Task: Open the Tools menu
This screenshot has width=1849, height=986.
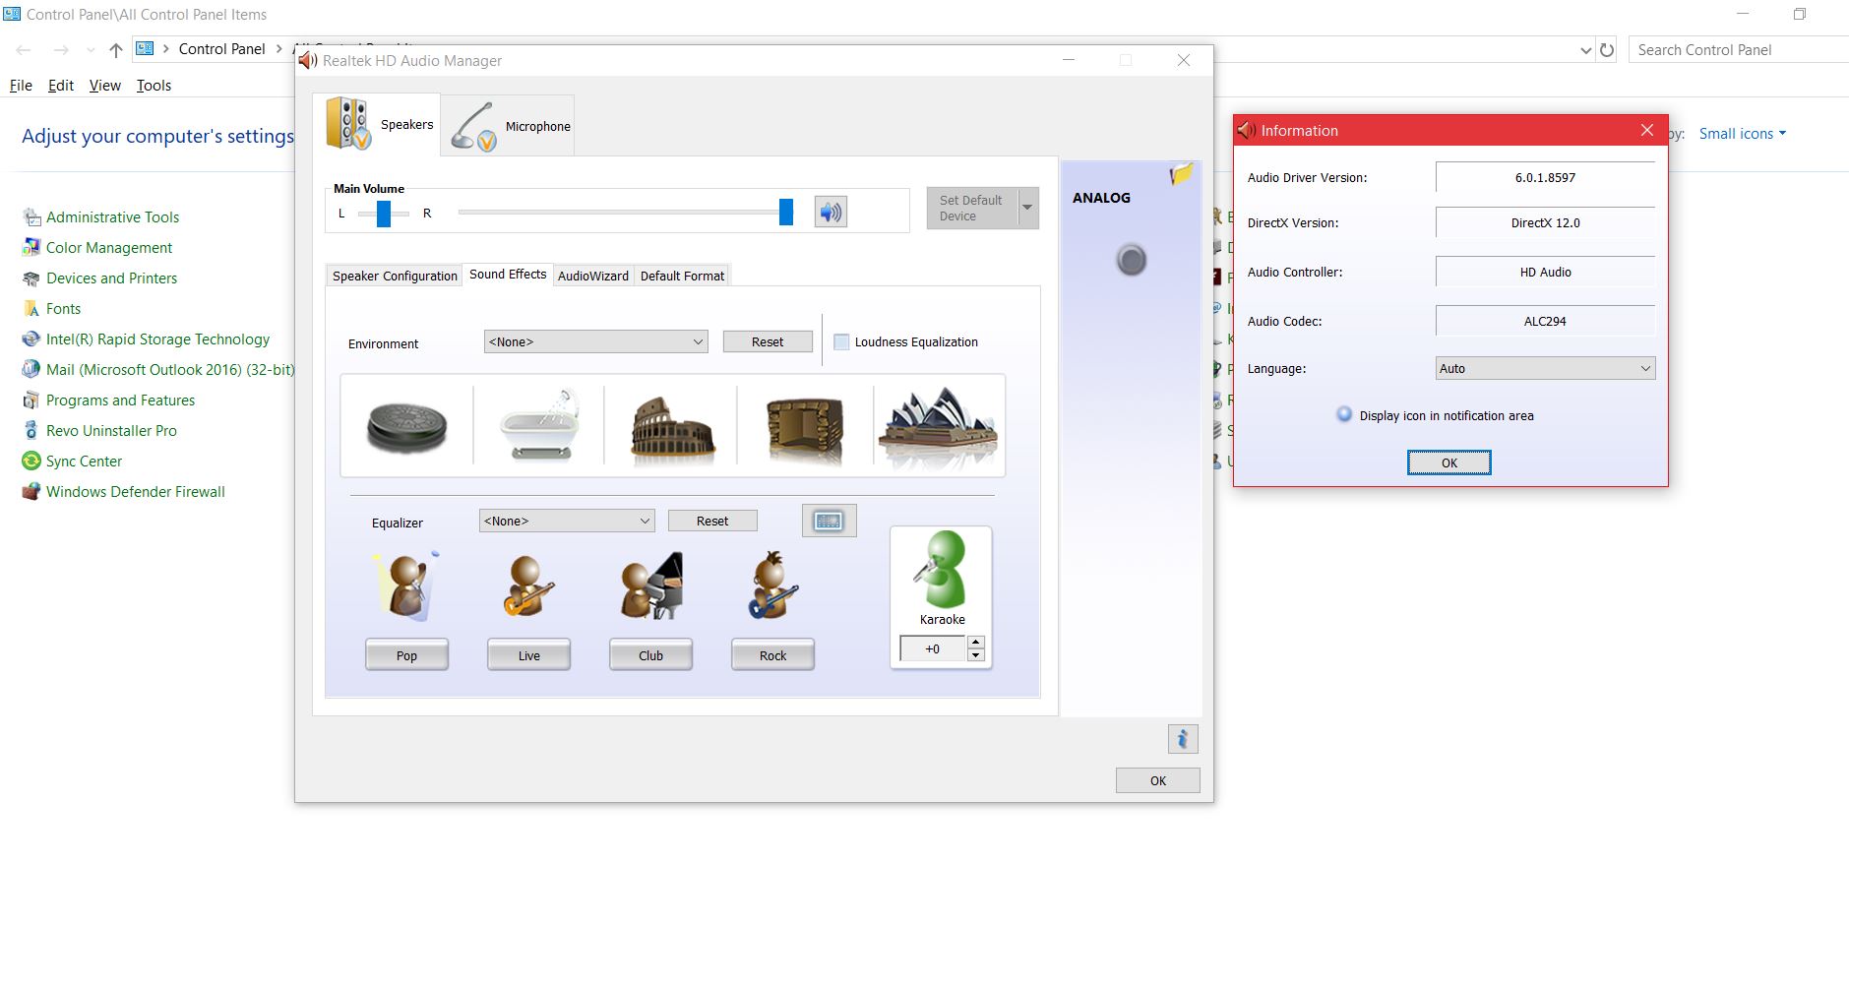Action: click(x=154, y=86)
